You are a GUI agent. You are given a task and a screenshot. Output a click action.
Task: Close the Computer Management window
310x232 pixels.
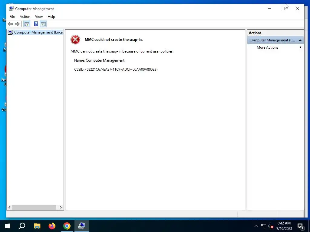coord(297,8)
